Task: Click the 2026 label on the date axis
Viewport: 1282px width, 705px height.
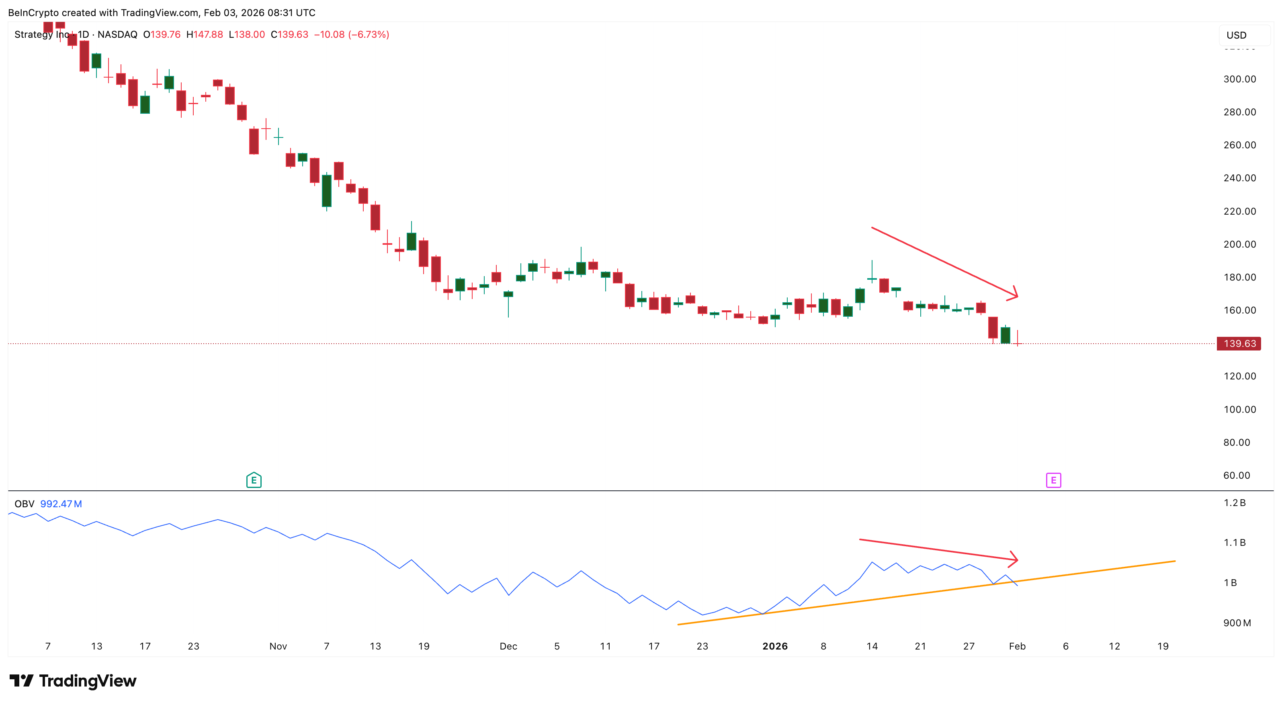Action: [x=775, y=646]
